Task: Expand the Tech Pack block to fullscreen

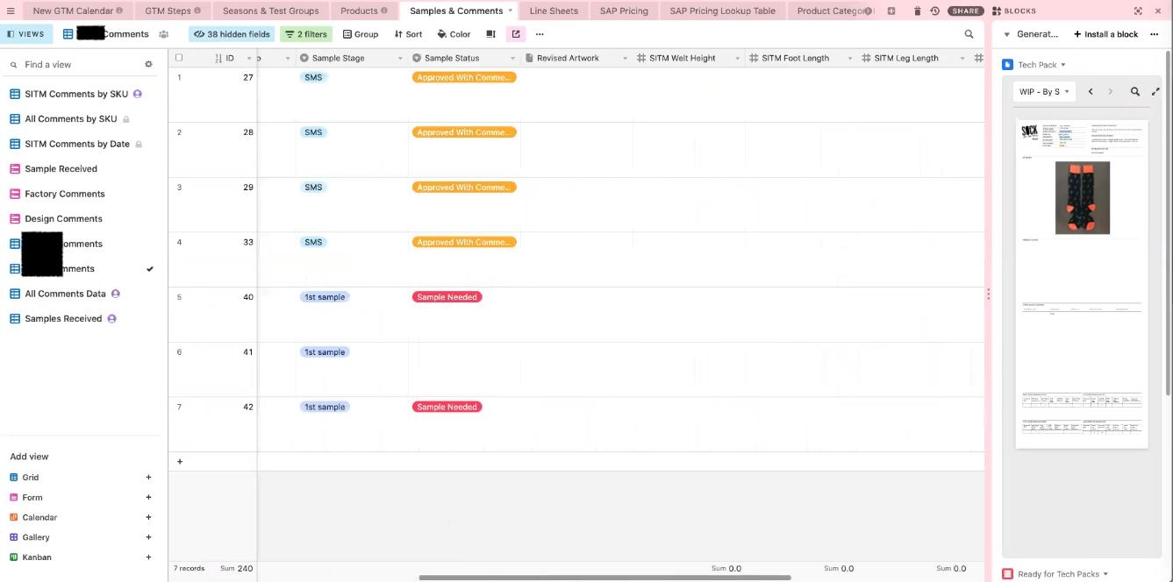Action: click(x=1155, y=91)
